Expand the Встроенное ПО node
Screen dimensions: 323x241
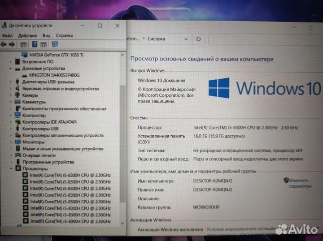(10, 62)
